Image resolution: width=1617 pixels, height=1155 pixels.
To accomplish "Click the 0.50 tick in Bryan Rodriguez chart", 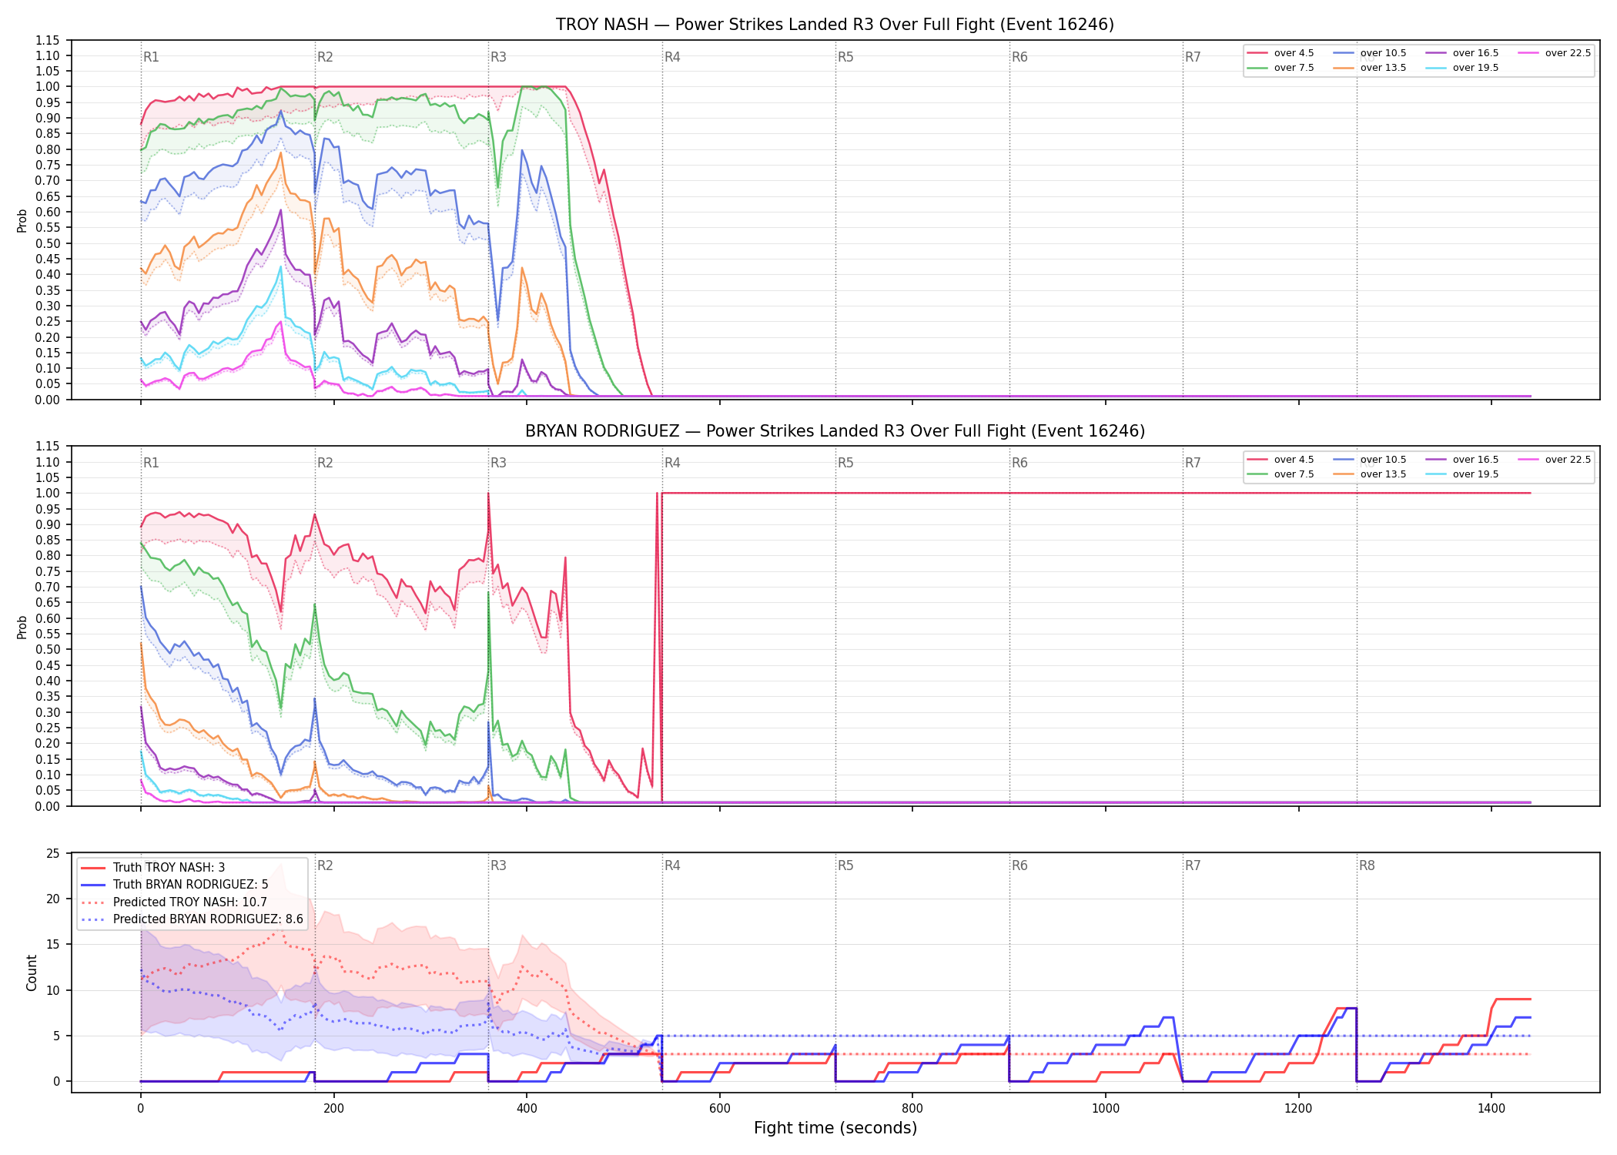I will (48, 650).
